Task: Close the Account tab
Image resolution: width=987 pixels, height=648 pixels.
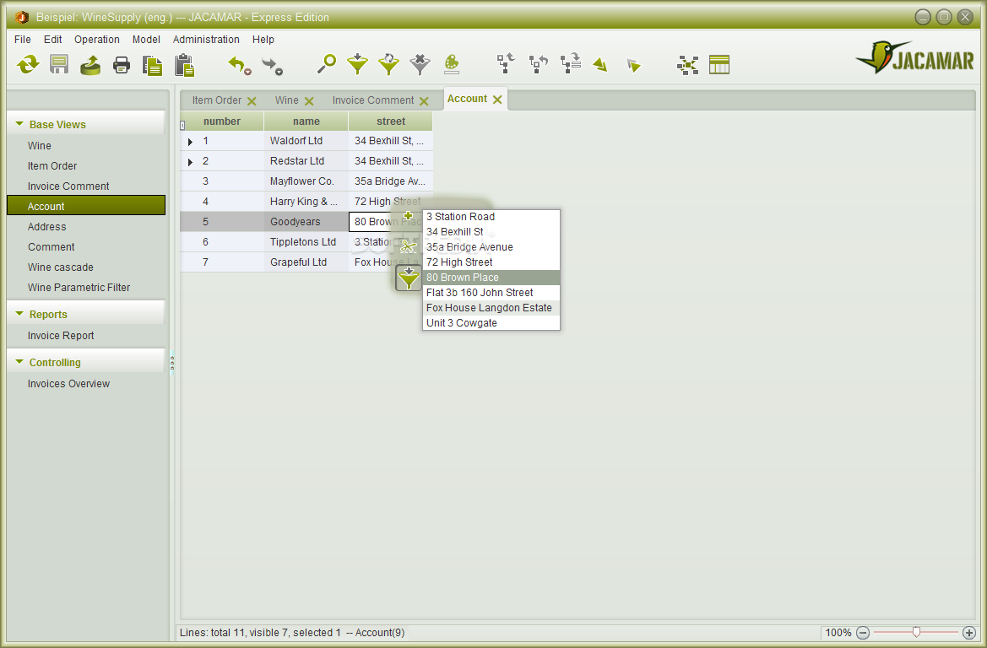Action: pyautogui.click(x=497, y=100)
